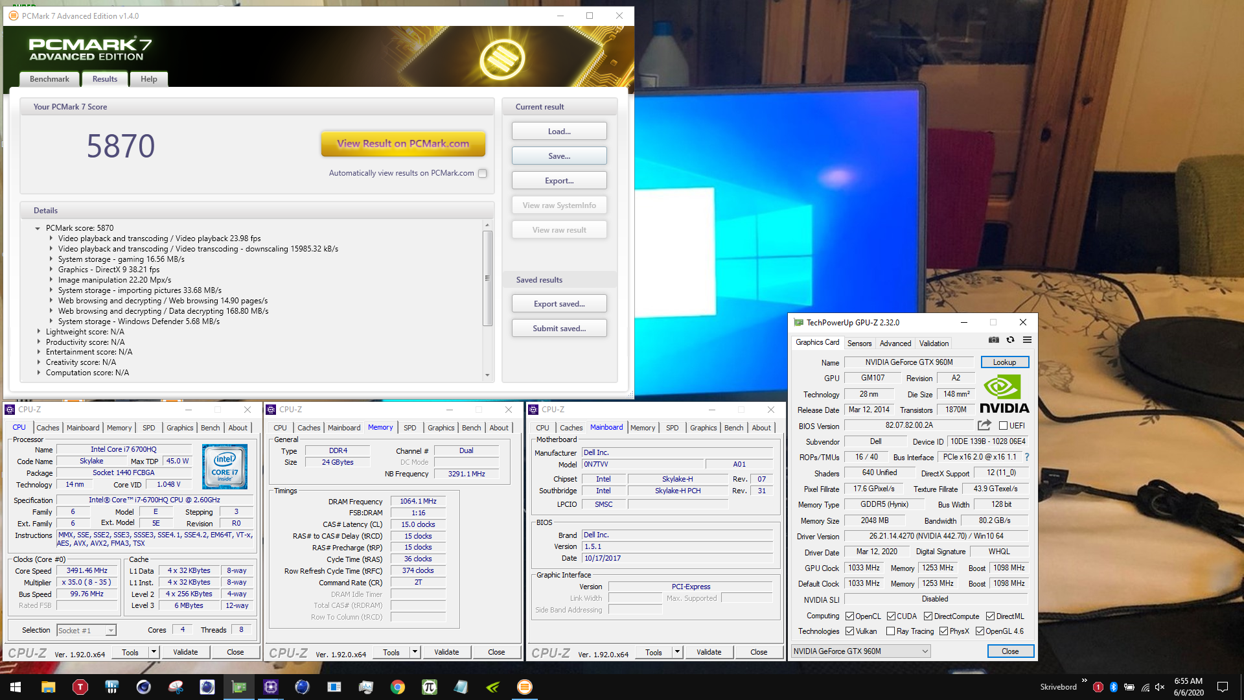1244x700 pixels.
Task: Open the GPU-Z hamburger menu
Action: pyautogui.click(x=1027, y=340)
